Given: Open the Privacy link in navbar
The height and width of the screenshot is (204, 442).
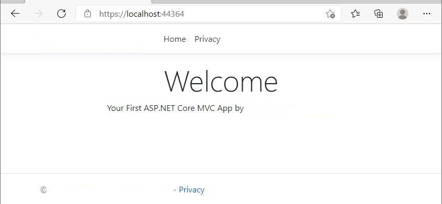Looking at the screenshot, I should click(207, 39).
